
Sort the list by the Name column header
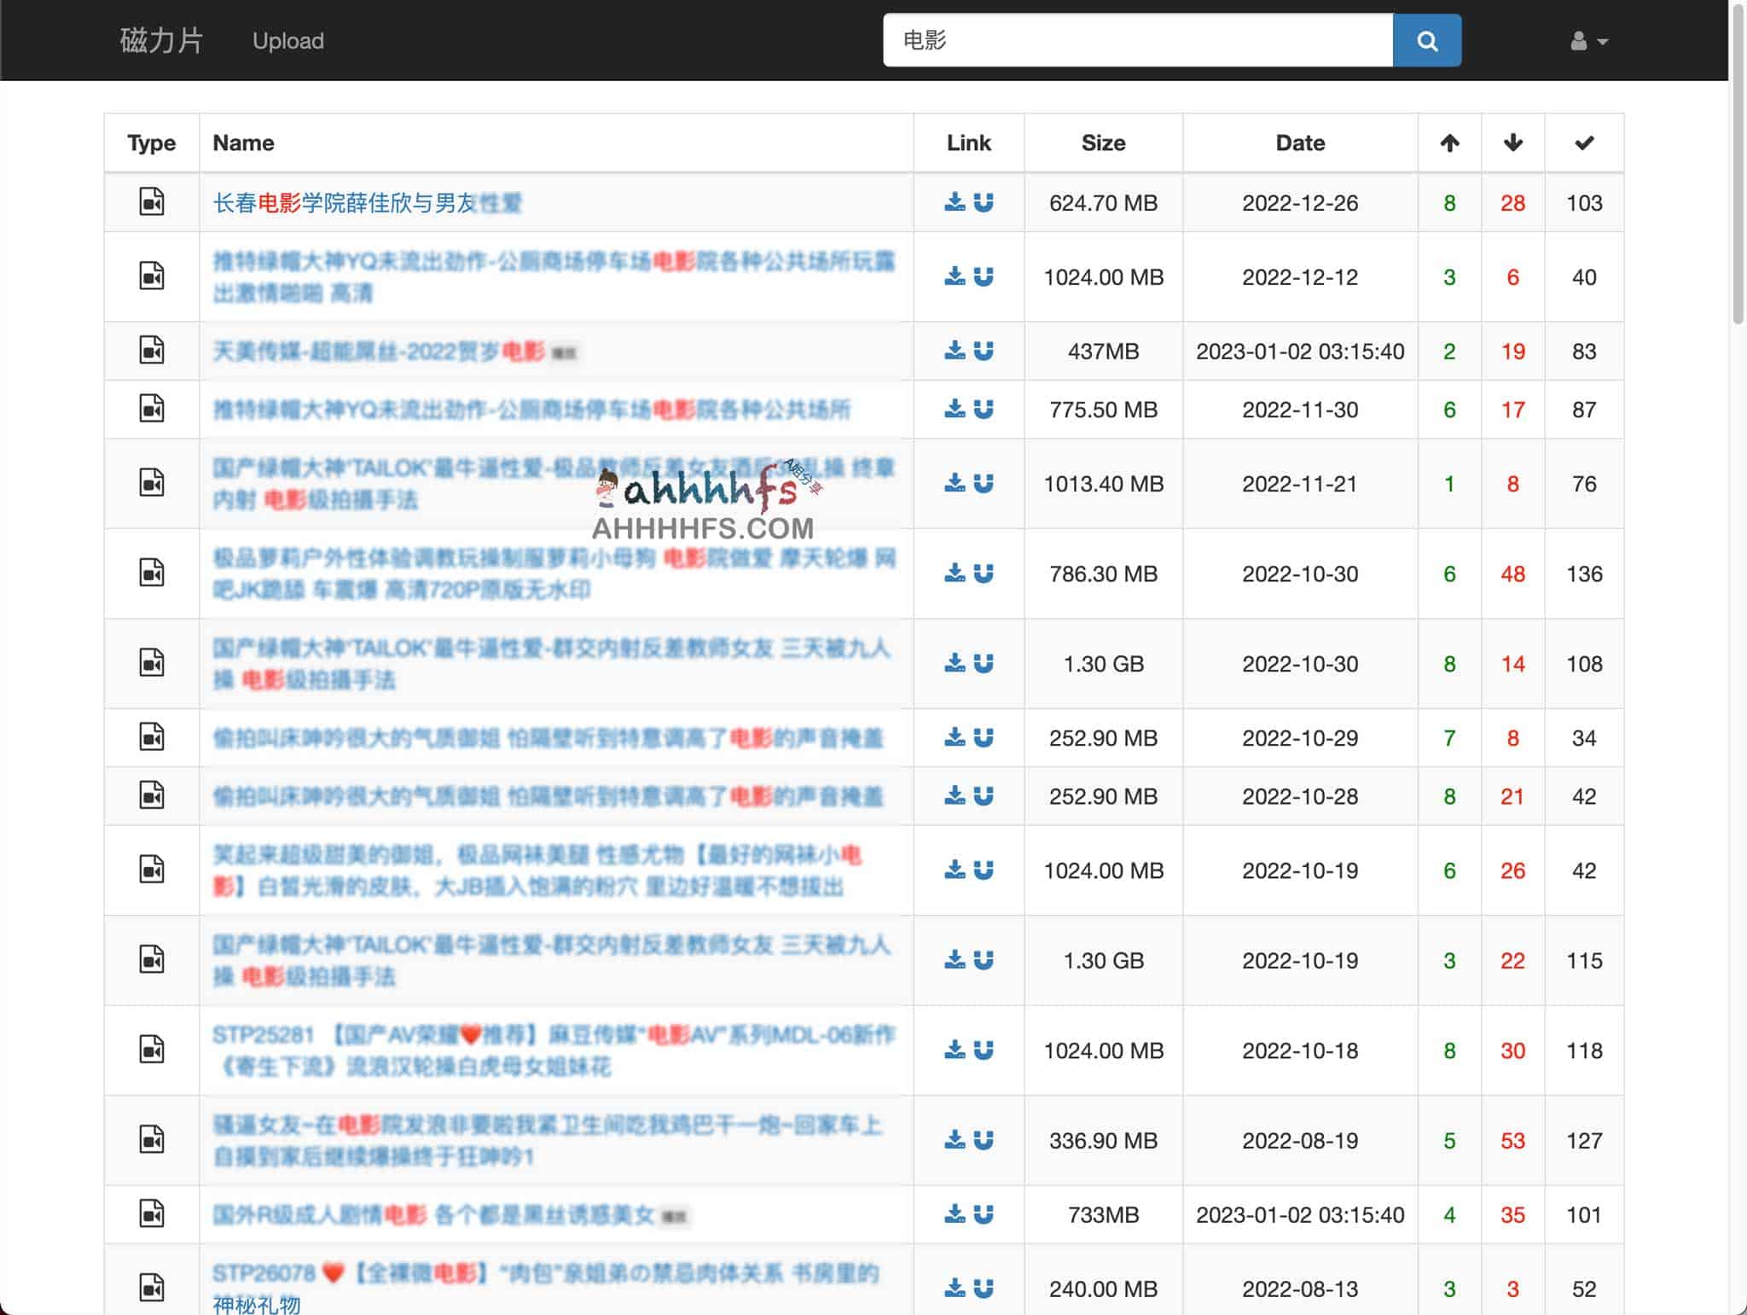(243, 143)
